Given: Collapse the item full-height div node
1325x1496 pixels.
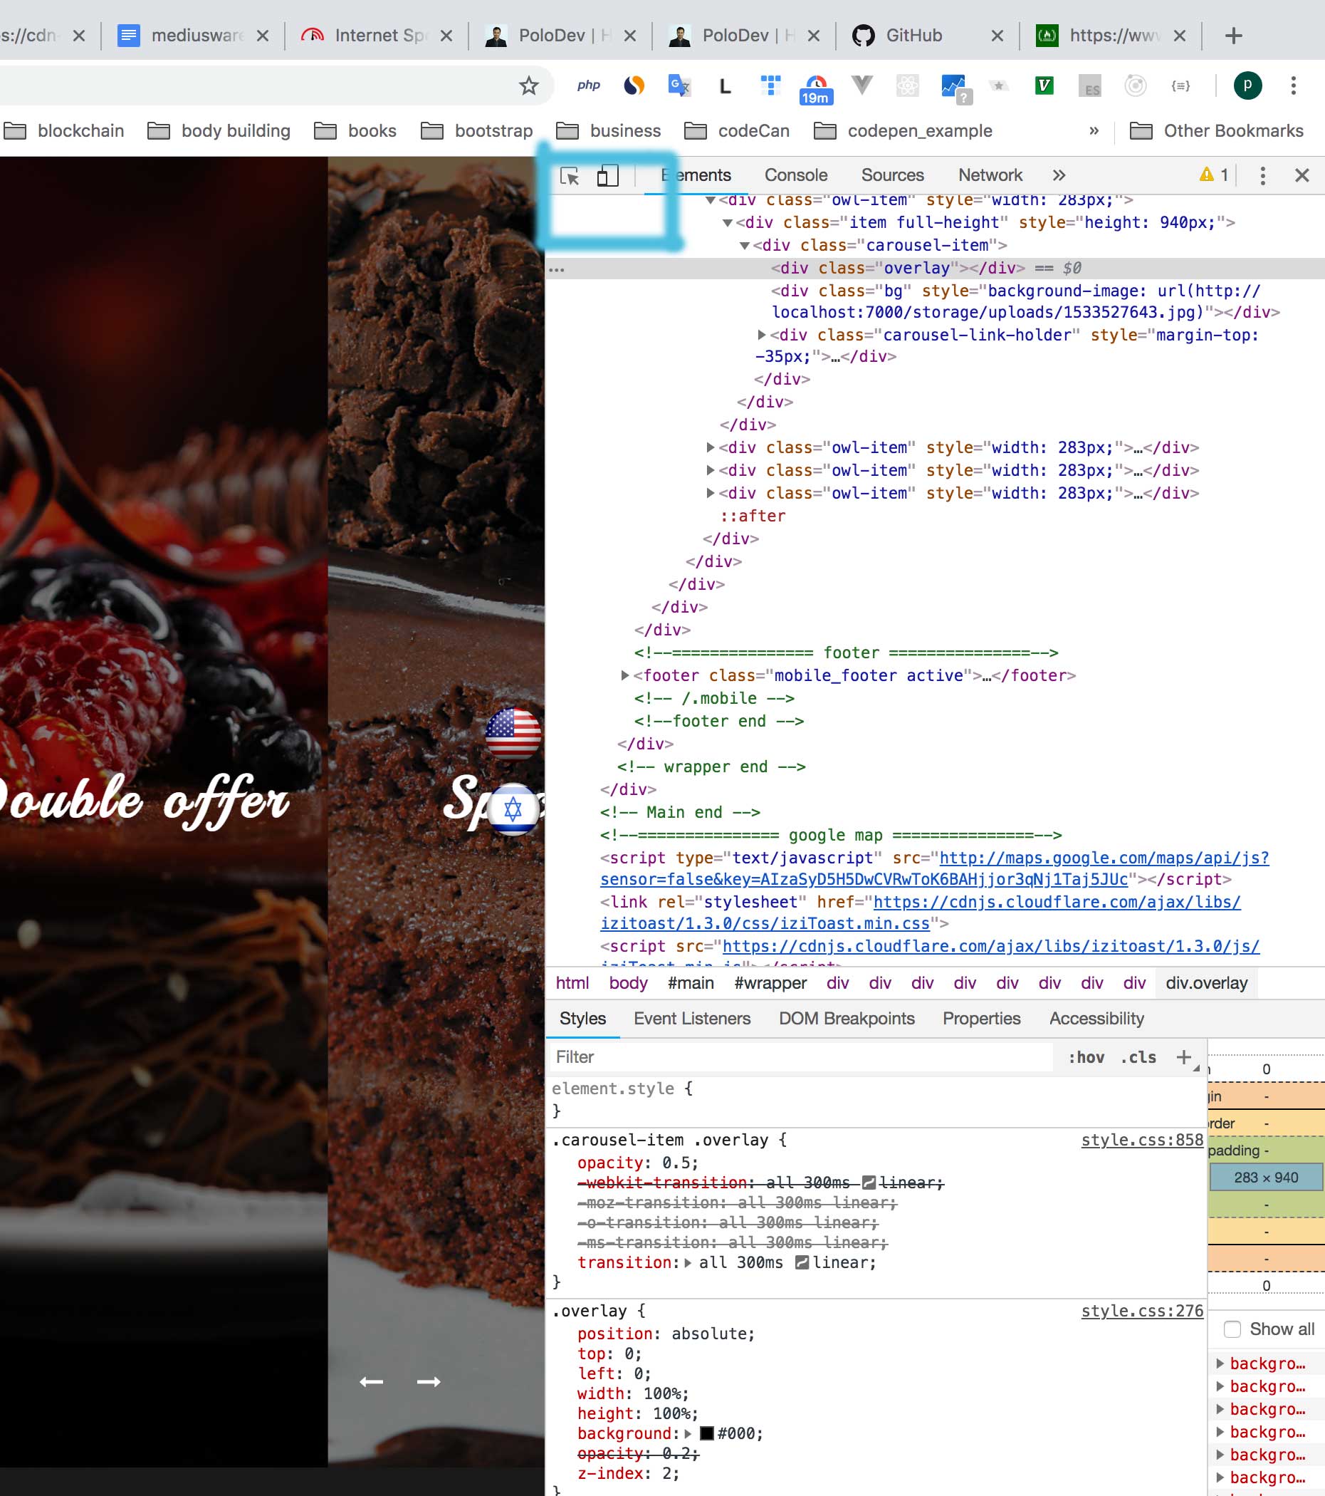Looking at the screenshot, I should click(727, 223).
